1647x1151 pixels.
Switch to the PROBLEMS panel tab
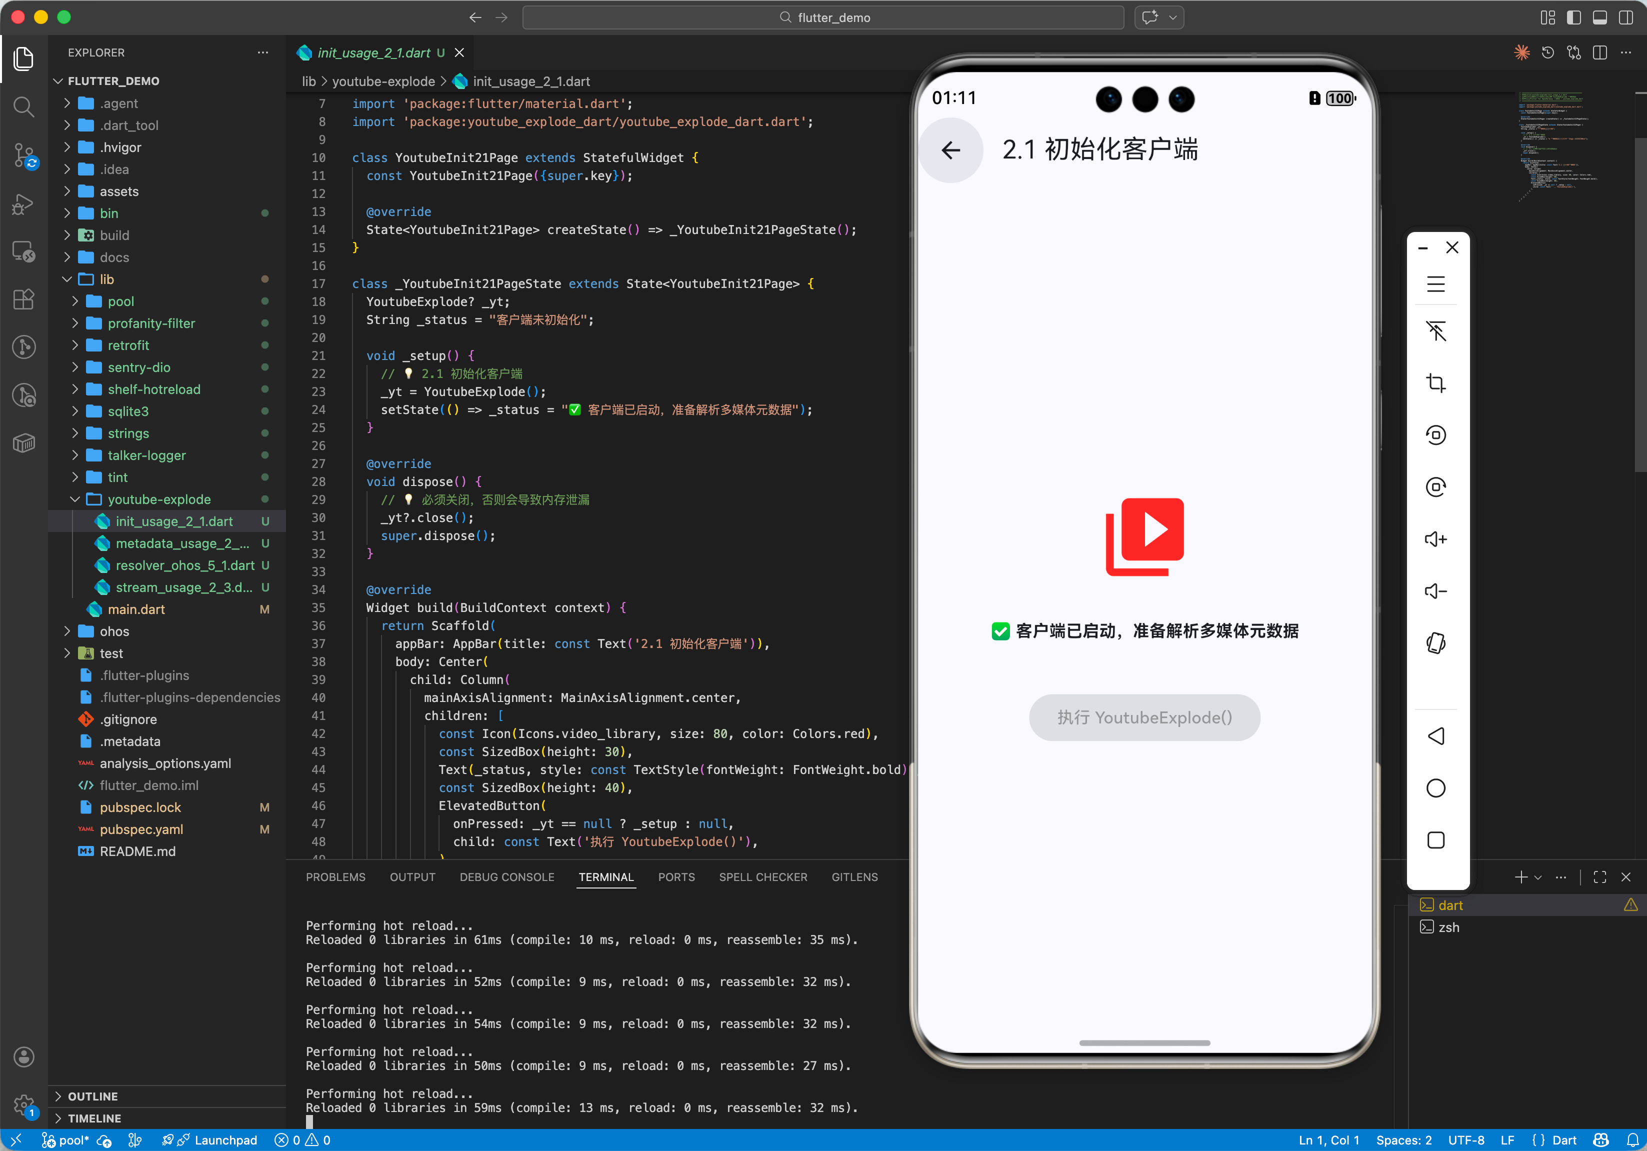pos(335,877)
